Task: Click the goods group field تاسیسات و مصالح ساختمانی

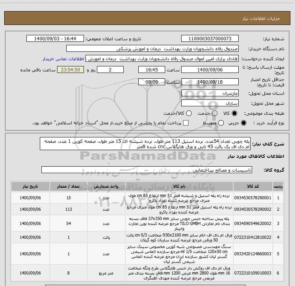Action: click(147, 170)
